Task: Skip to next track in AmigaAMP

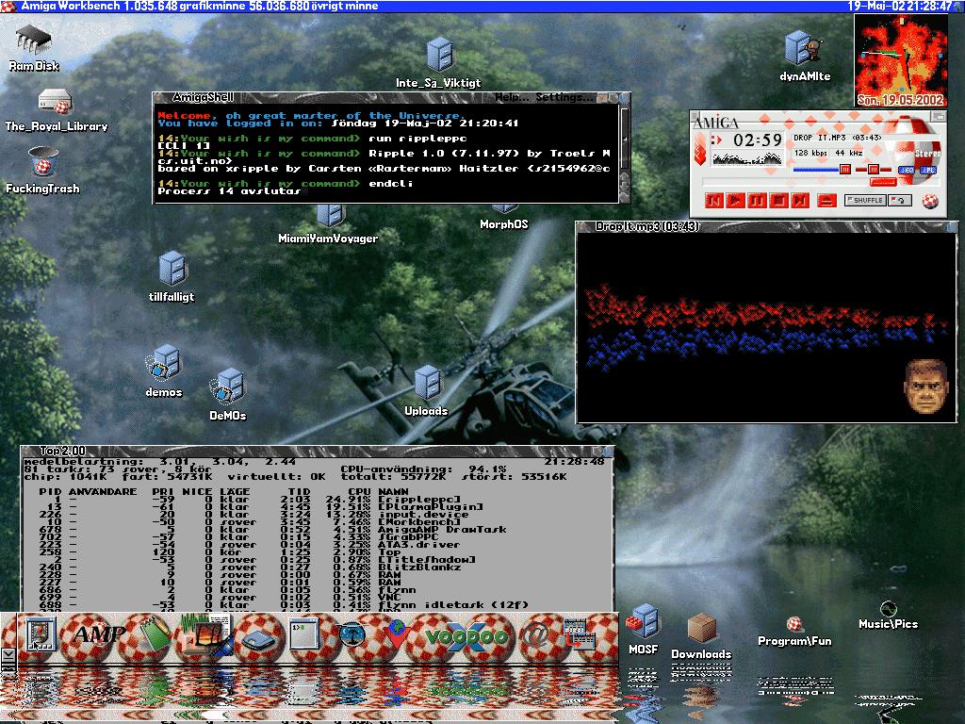Action: click(x=800, y=200)
